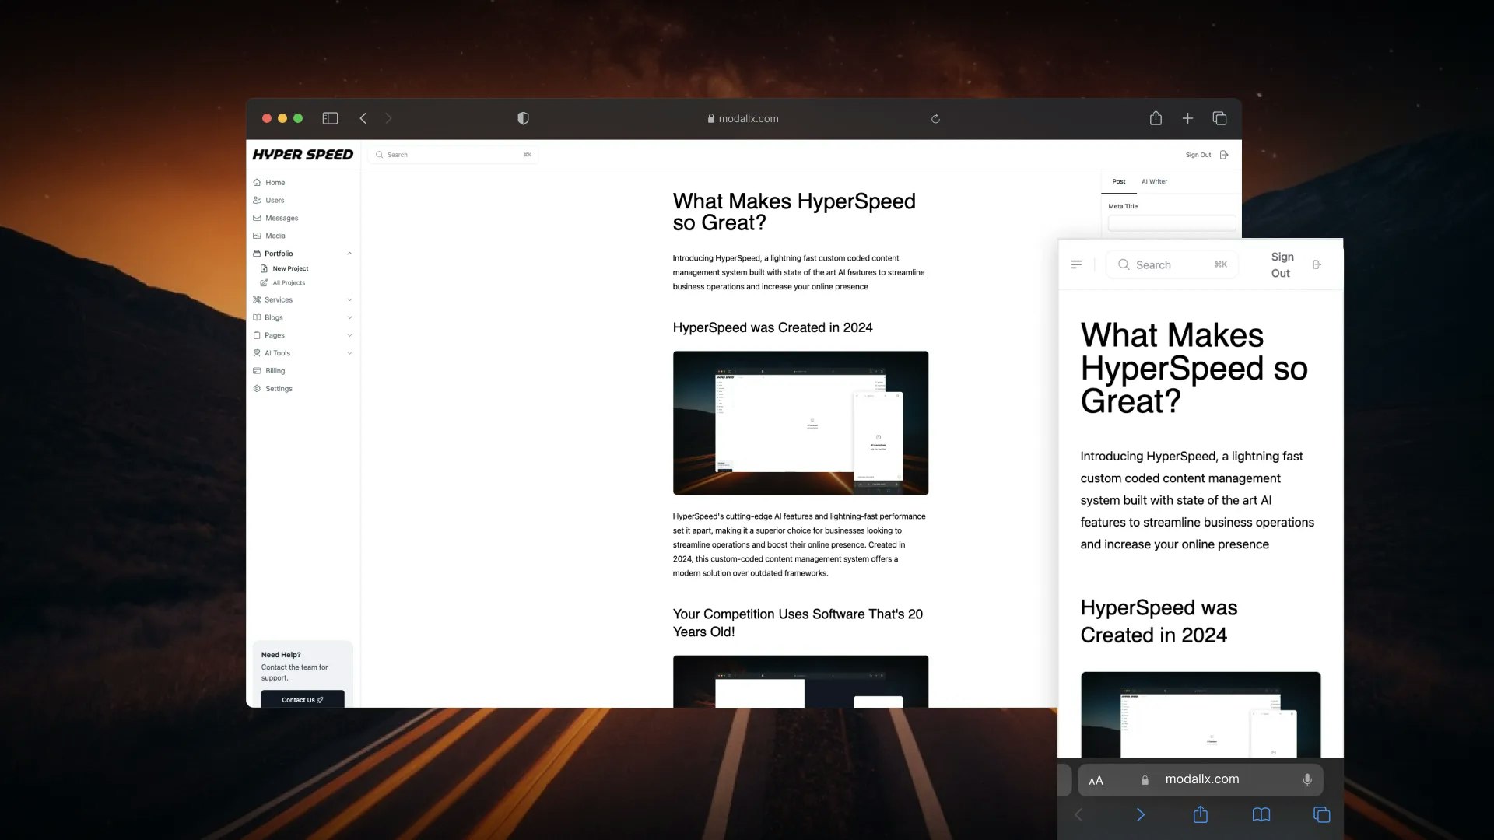
Task: Open the hamburger menu in mobile view
Action: (x=1076, y=264)
